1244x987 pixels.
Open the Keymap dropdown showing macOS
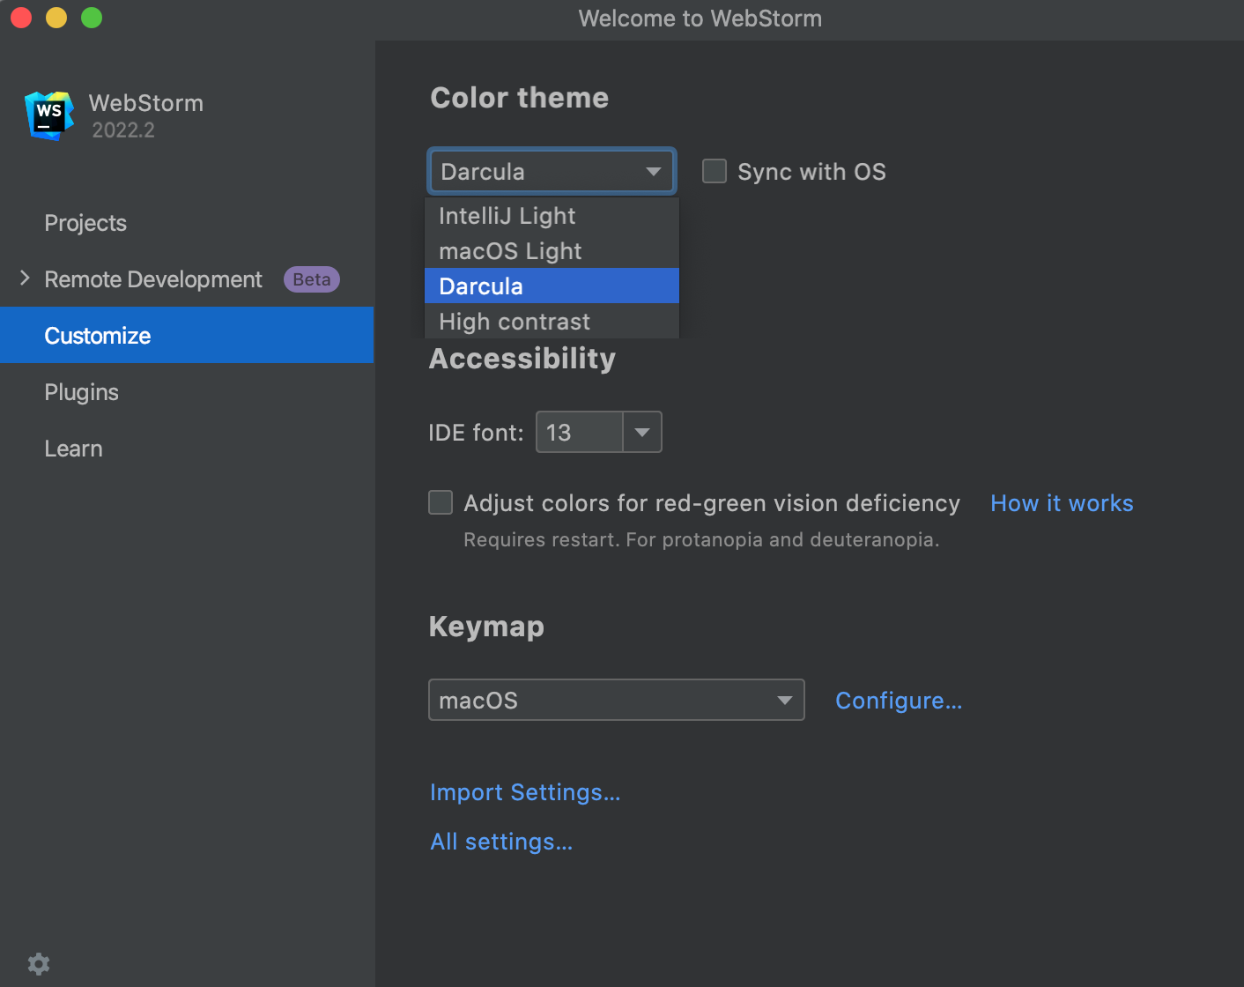pyautogui.click(x=783, y=700)
